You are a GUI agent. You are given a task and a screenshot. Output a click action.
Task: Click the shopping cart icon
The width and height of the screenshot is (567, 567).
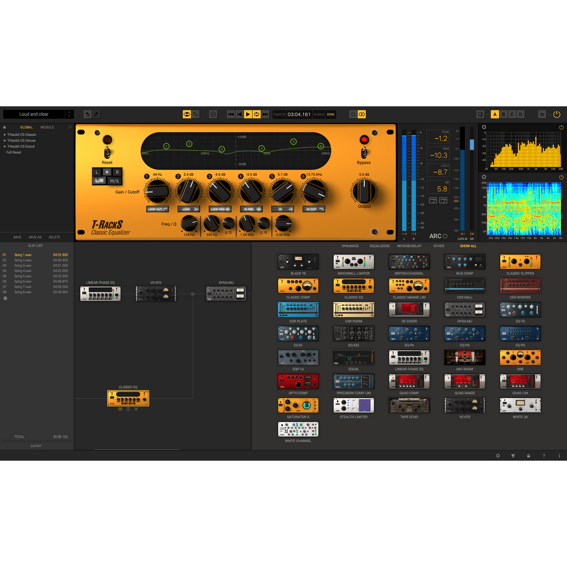[x=513, y=456]
